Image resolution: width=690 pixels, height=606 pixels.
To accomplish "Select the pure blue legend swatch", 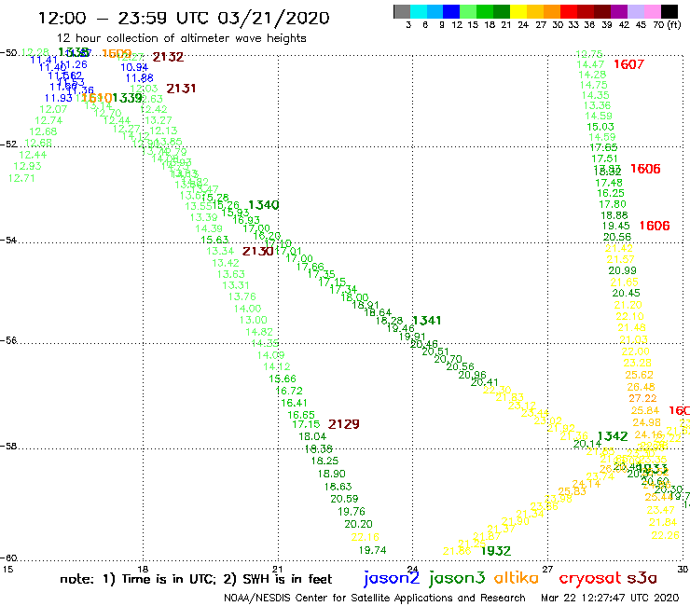I will point(451,11).
